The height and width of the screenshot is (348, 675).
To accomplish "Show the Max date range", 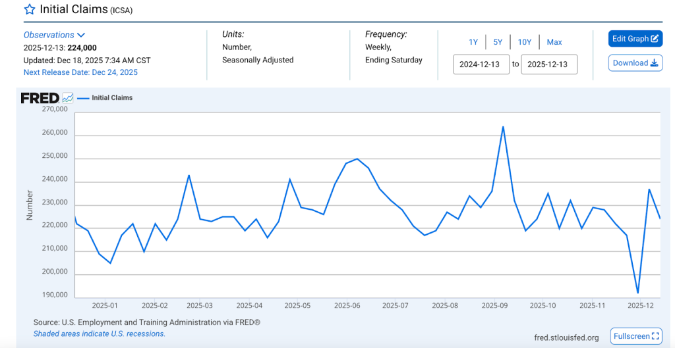I will 554,42.
